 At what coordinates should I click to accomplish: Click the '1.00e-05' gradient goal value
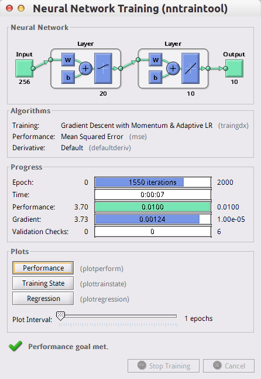pos(231,219)
